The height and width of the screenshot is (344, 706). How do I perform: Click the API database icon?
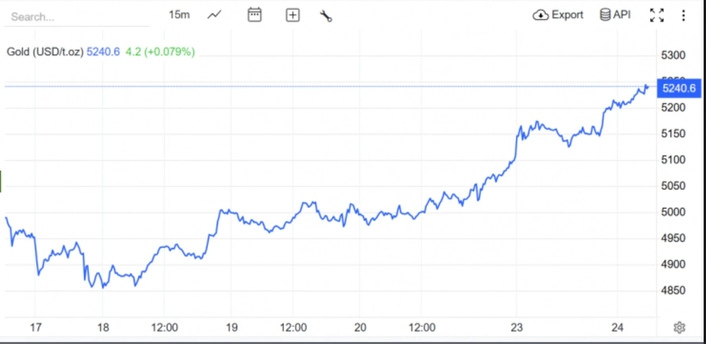(605, 15)
